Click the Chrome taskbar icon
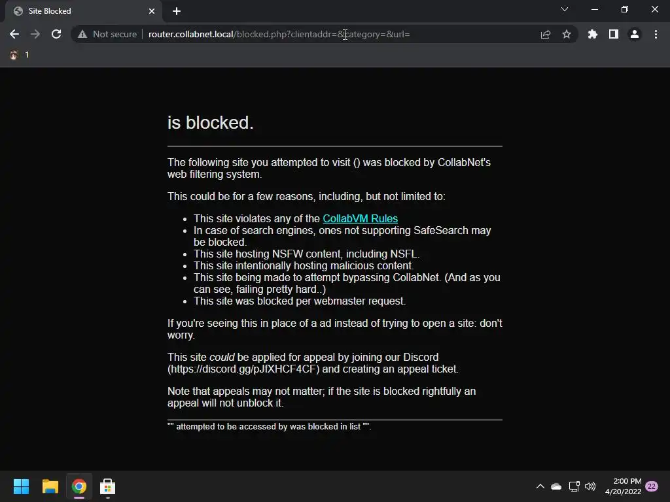The height and width of the screenshot is (502, 670). click(79, 486)
